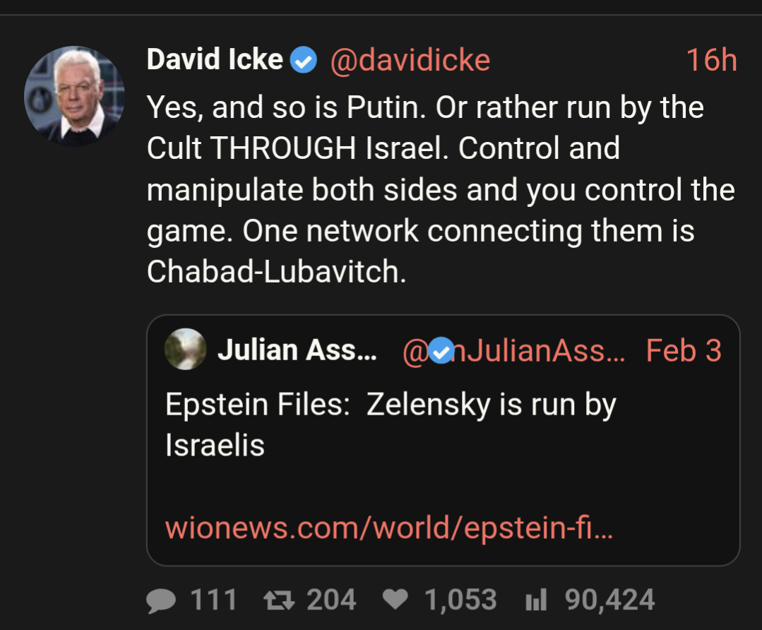
Task: Click the Julian Ass... display name
Action: click(x=297, y=350)
